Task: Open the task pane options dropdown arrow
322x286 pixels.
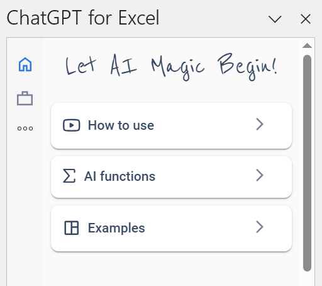Action: coord(275,19)
